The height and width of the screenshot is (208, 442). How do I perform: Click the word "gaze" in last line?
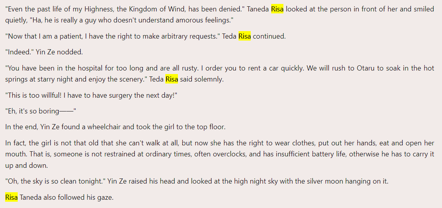tap(105, 197)
